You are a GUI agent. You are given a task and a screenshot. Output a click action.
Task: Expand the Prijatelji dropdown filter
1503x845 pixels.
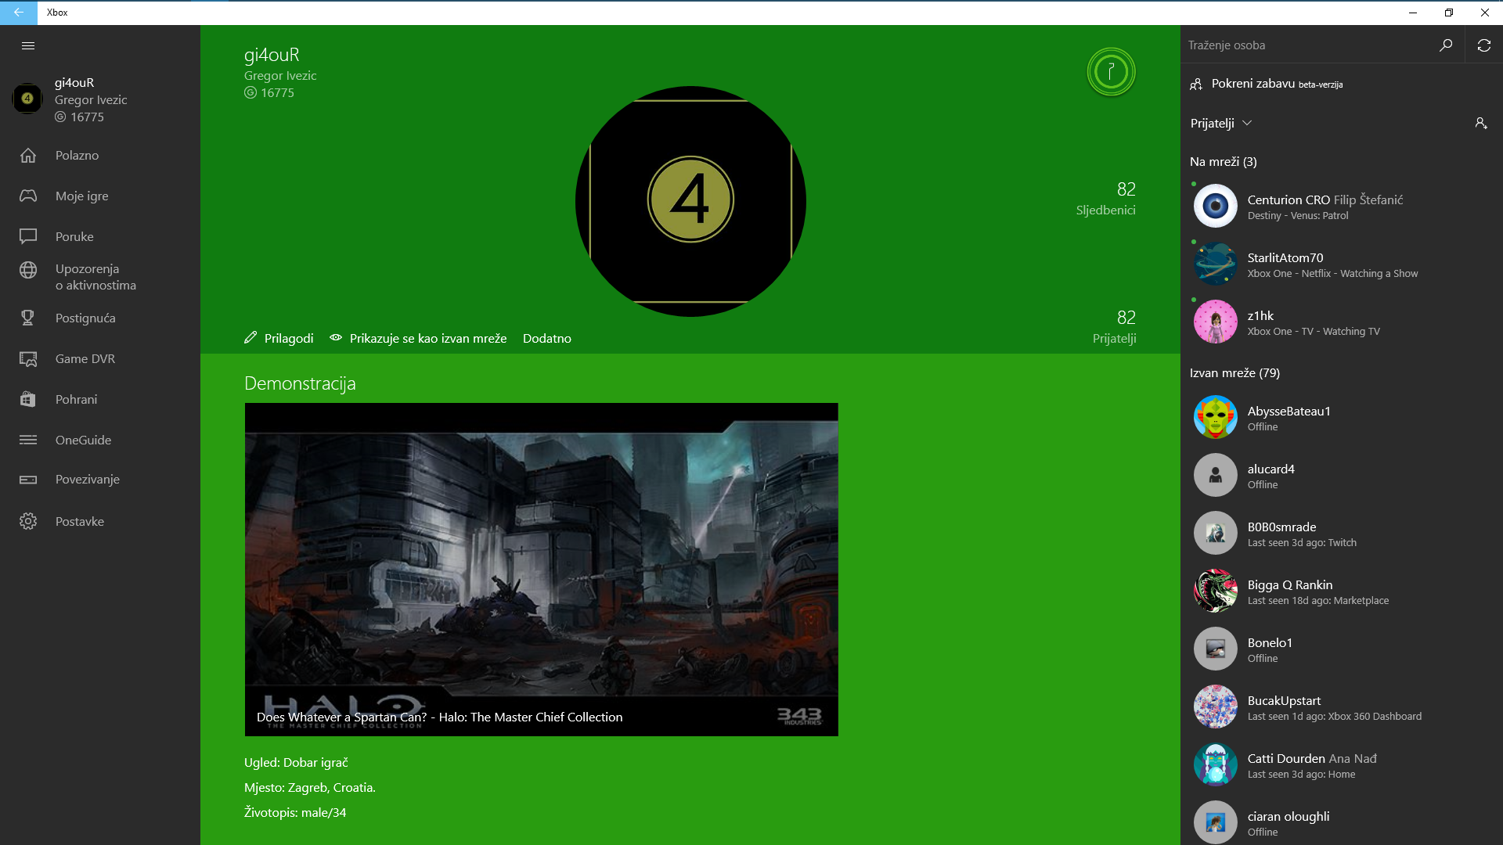point(1221,124)
